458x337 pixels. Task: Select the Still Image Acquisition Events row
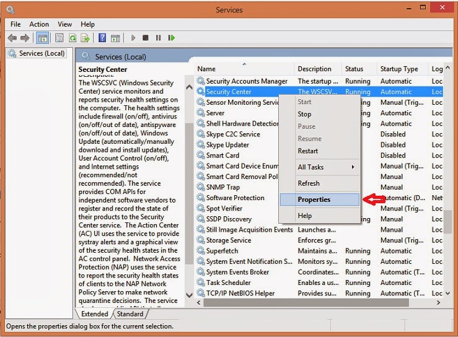point(319,230)
